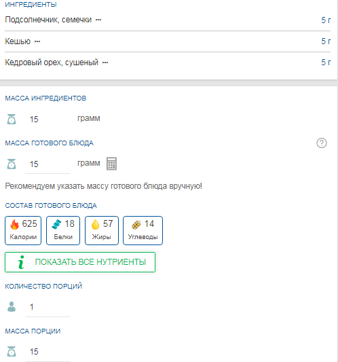Open options dots next to Подсолнечник, семечки
The image size is (338, 362).
coord(98,20)
